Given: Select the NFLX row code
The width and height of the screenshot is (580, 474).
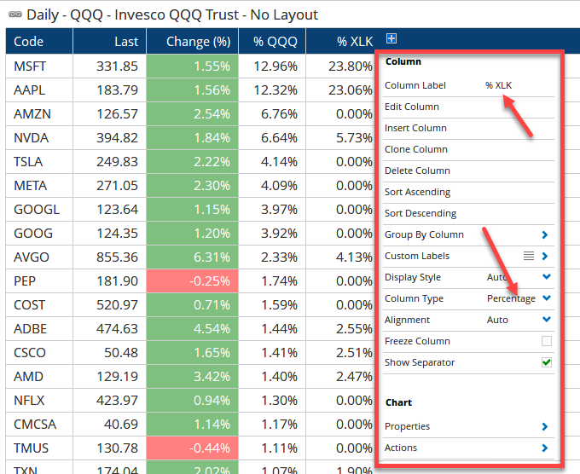Looking at the screenshot, I should point(39,401).
